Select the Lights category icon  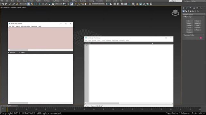pos(188,11)
